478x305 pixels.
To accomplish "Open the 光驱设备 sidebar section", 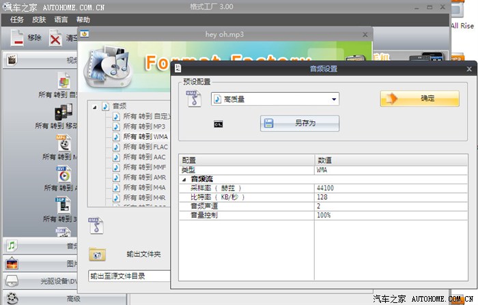I will tap(41, 281).
